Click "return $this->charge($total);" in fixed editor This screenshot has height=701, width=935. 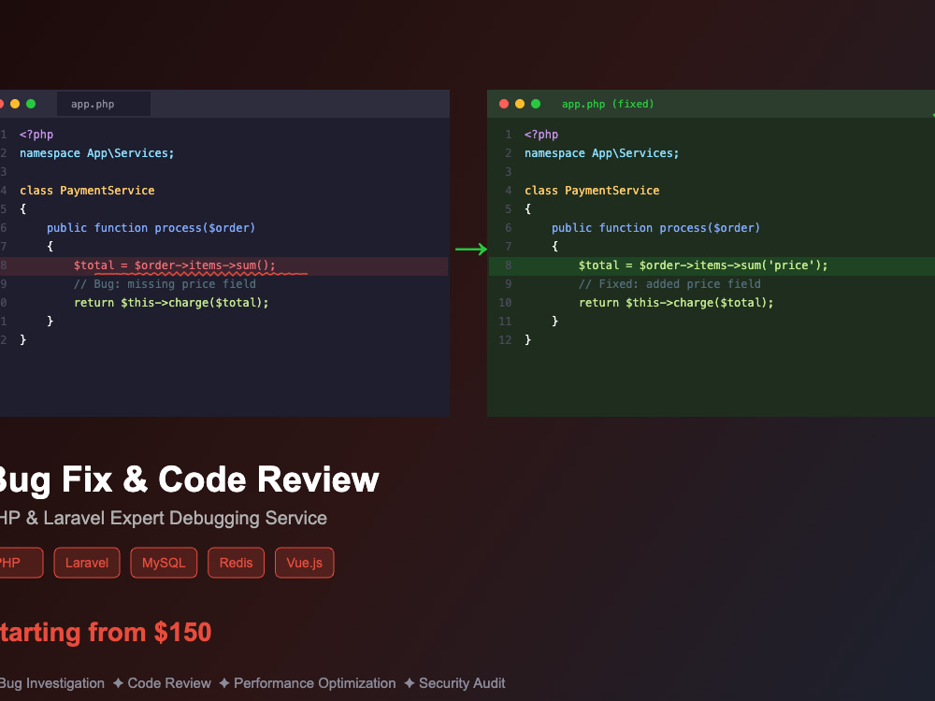676,302
